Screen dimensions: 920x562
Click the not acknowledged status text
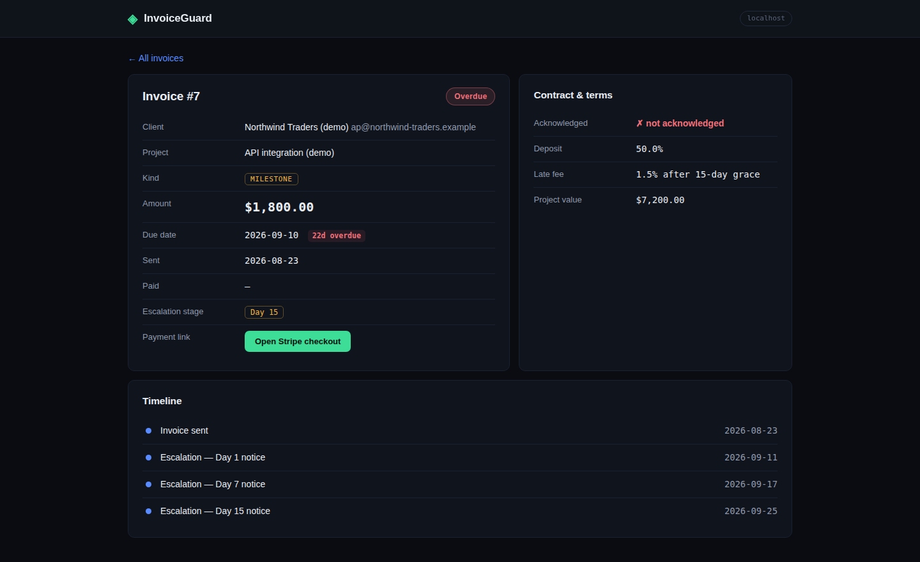680,123
